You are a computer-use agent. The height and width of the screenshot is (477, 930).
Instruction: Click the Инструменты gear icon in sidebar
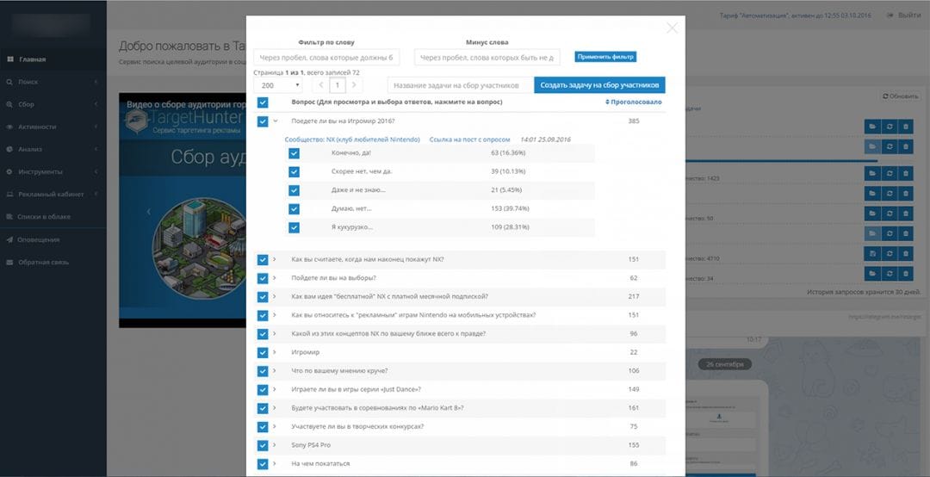(10, 172)
